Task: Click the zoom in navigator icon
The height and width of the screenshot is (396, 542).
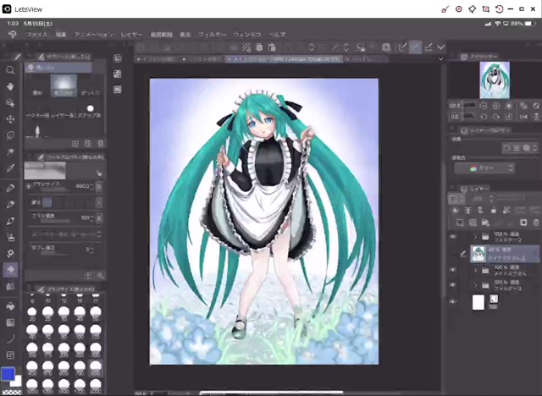Action: coord(496,106)
